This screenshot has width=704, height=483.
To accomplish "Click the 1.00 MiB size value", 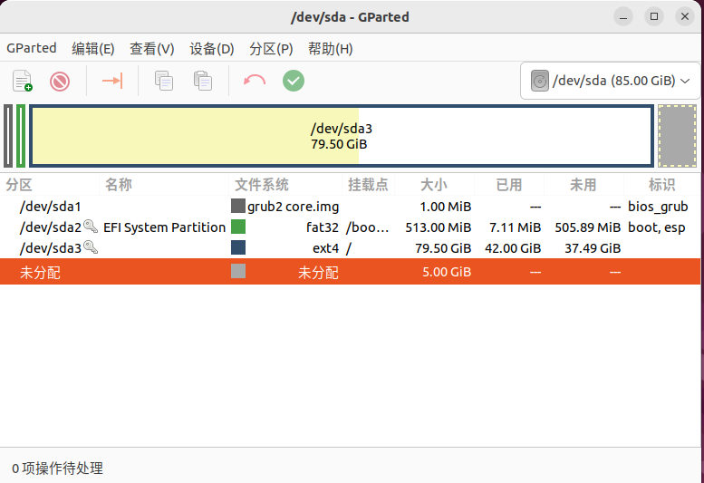I will click(446, 207).
